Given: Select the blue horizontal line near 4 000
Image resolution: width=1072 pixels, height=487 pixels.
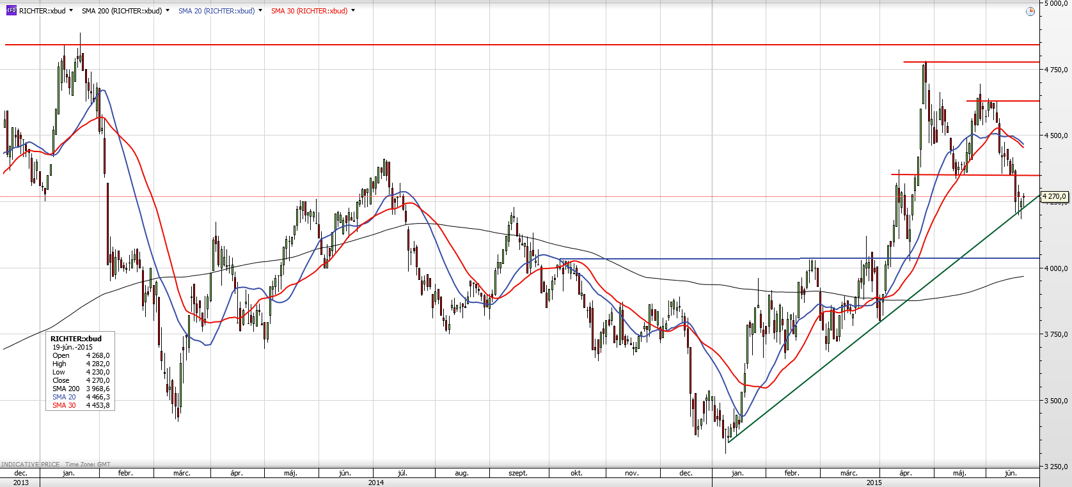Looking at the screenshot, I should click(x=800, y=259).
